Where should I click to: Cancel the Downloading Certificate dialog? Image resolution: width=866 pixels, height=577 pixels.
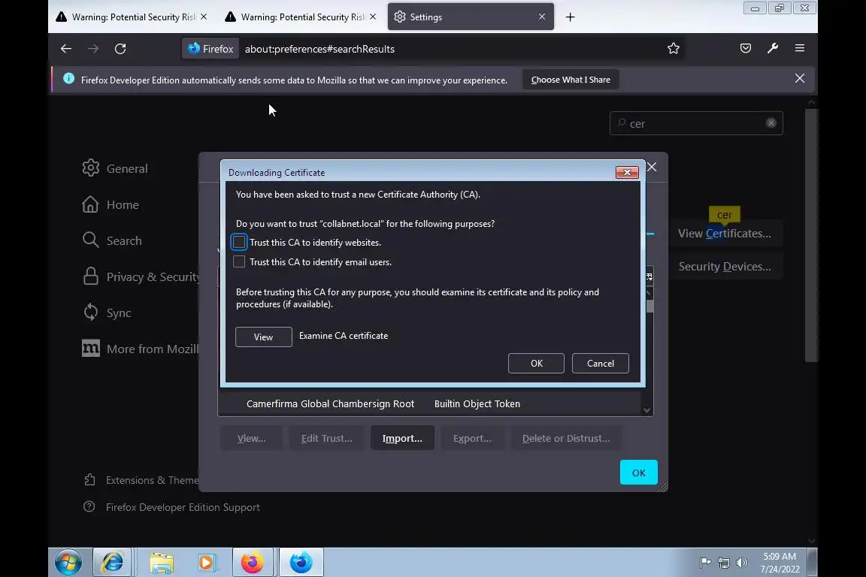coord(601,364)
